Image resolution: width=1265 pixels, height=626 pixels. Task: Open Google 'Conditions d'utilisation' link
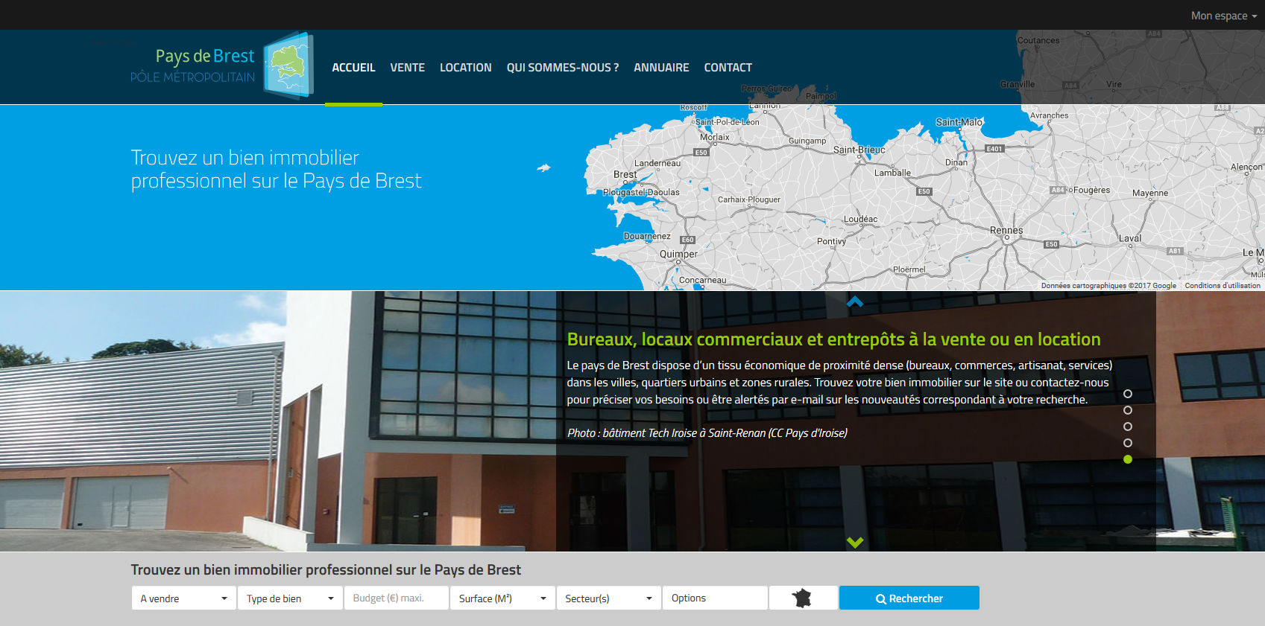click(x=1222, y=286)
